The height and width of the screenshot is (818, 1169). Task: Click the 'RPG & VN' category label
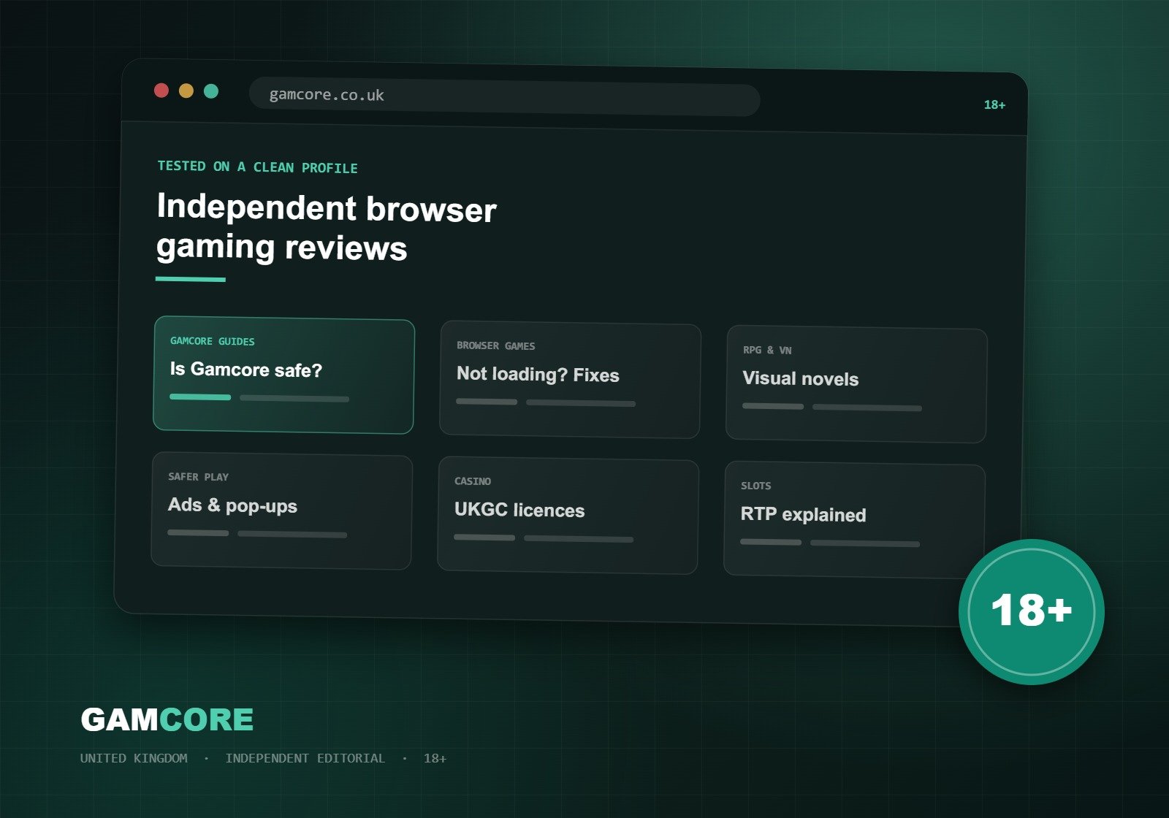[x=767, y=350]
